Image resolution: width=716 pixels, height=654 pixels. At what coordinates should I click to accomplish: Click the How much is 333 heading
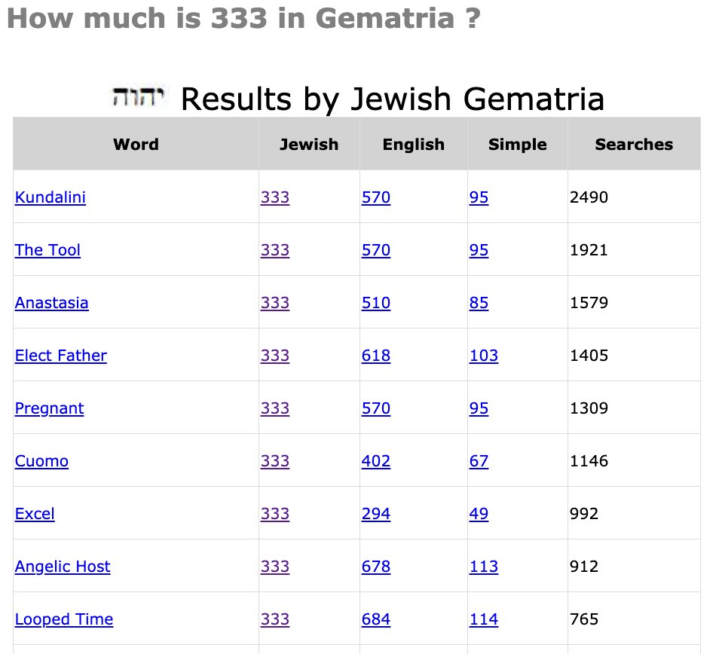click(243, 18)
